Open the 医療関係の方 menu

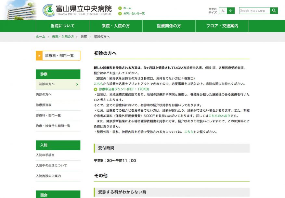tap(169, 26)
